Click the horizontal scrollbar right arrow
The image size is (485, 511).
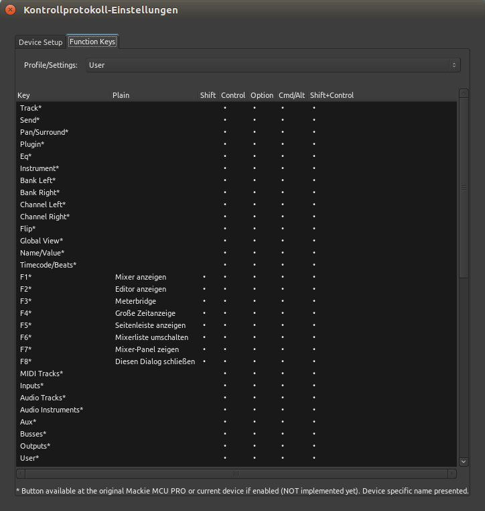click(x=452, y=474)
